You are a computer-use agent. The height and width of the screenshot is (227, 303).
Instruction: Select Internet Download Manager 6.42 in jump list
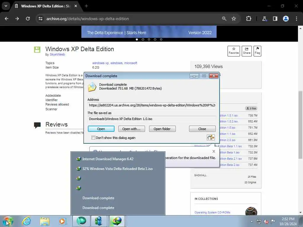(118, 159)
